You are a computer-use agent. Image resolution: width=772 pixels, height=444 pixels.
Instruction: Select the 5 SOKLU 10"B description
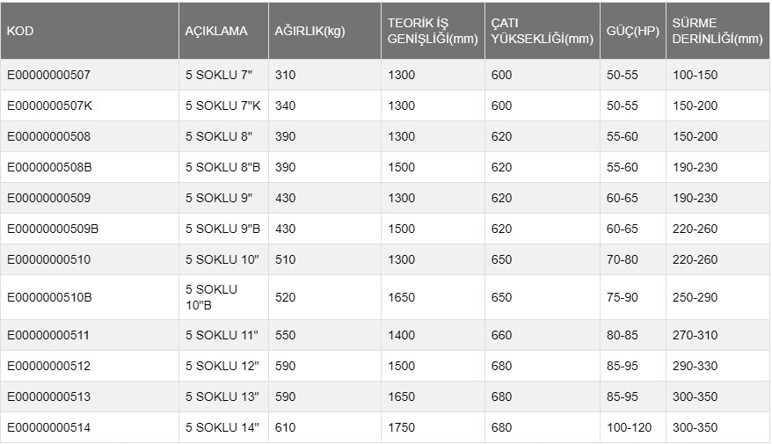tap(211, 297)
